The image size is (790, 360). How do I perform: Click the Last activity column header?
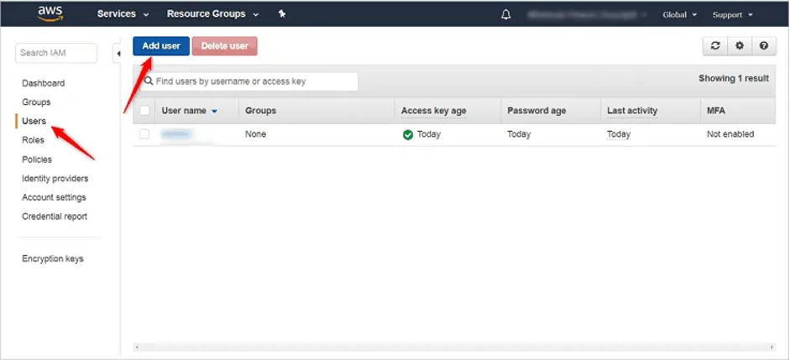632,110
